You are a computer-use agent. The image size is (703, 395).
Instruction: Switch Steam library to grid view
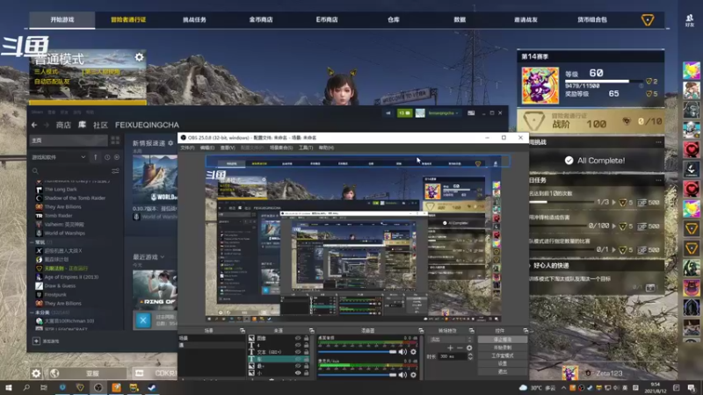(115, 140)
